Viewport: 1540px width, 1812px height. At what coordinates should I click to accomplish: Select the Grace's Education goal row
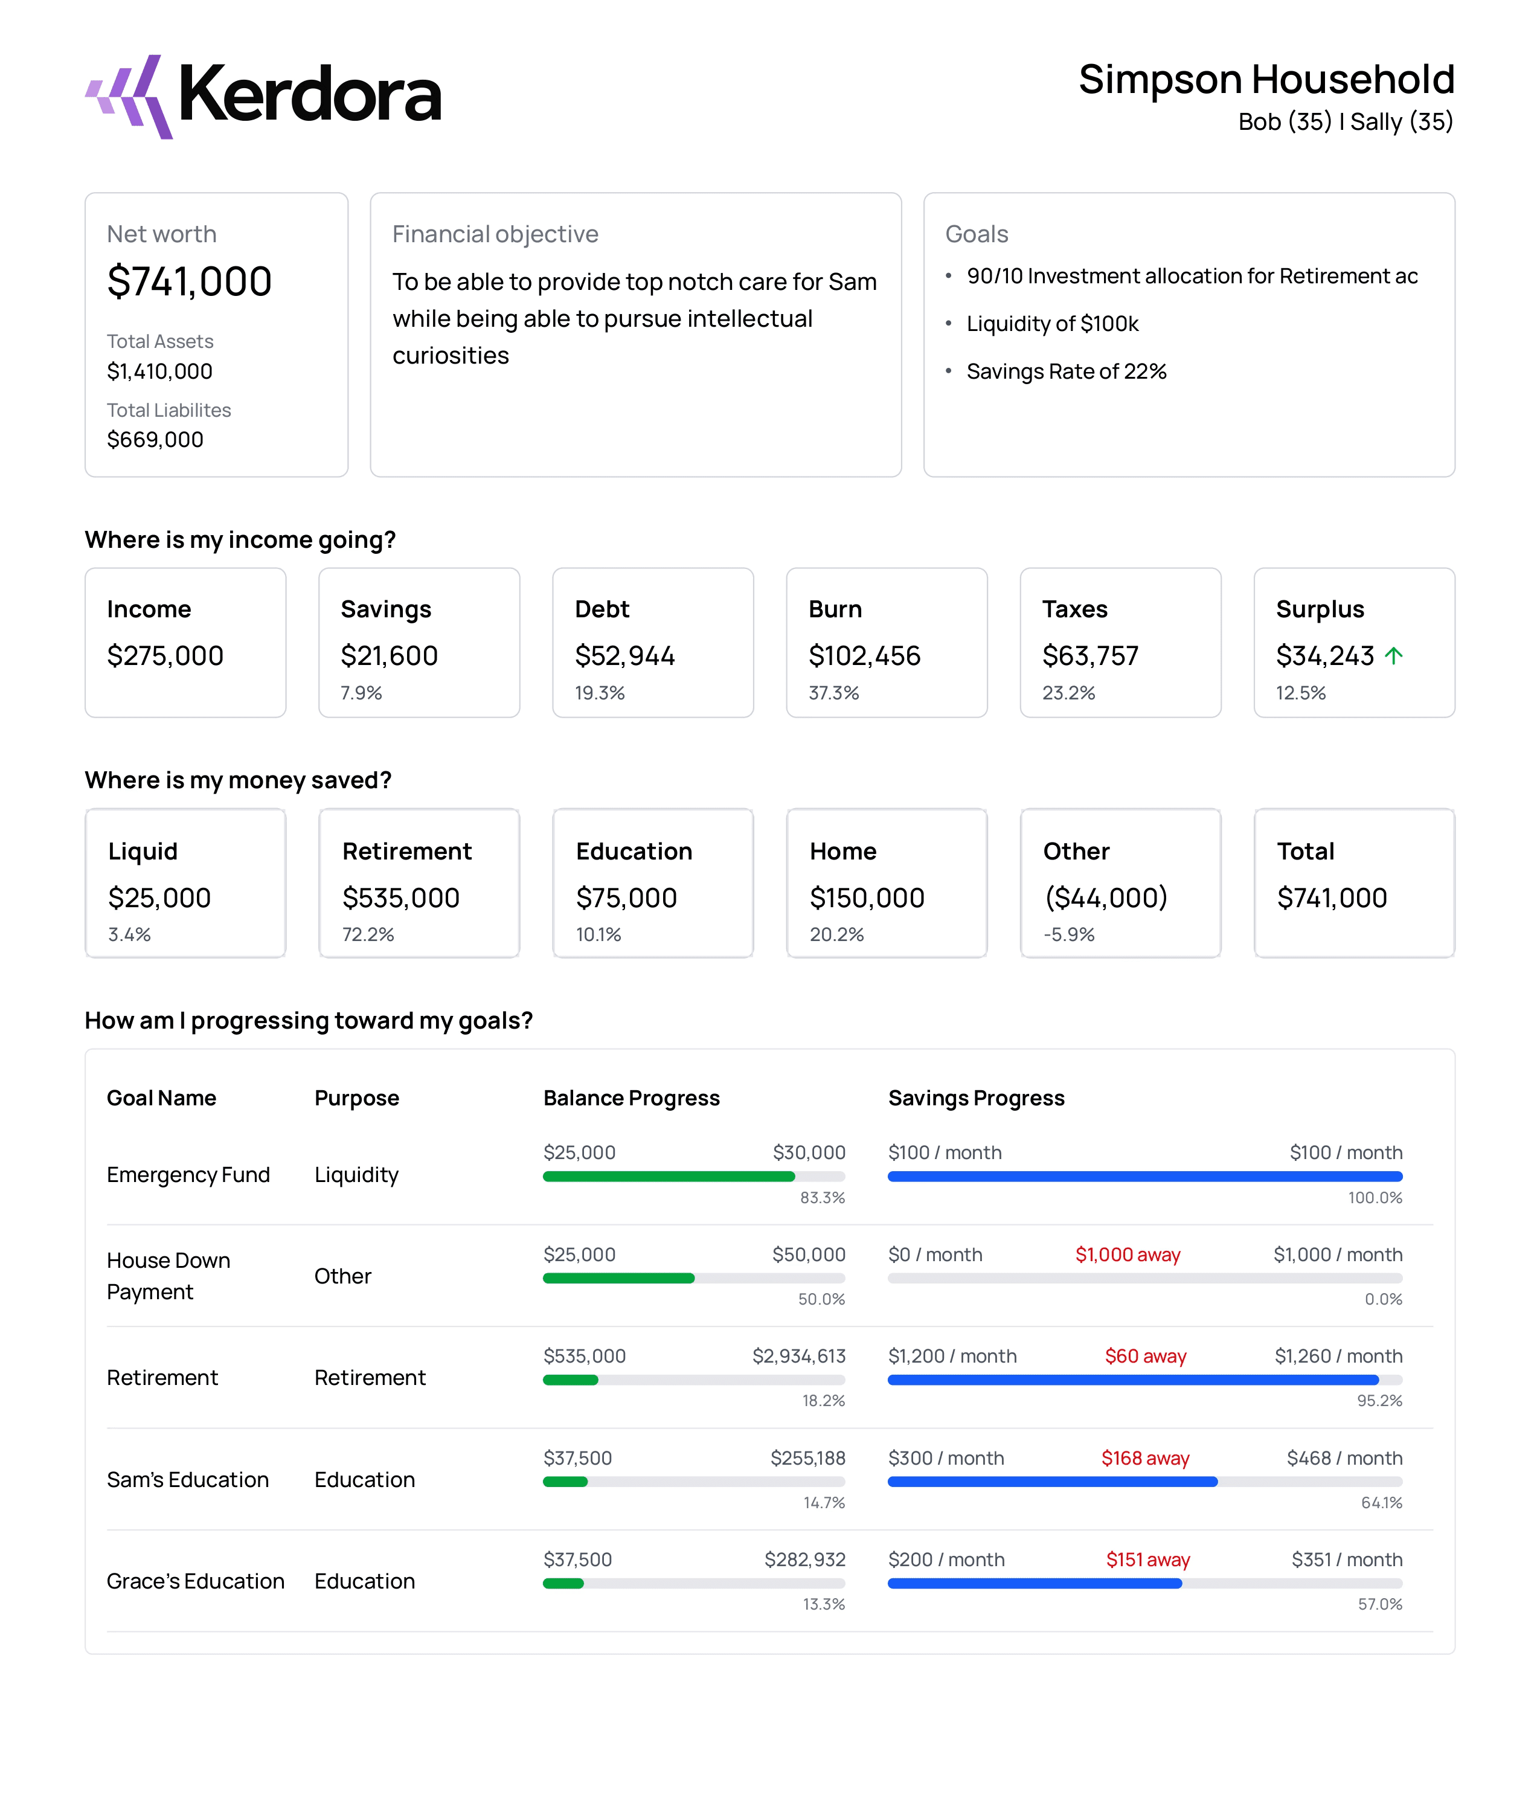coord(196,1581)
